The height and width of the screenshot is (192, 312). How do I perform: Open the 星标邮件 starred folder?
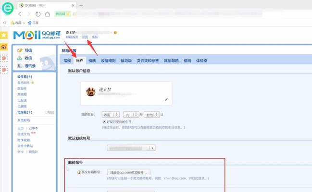click(24, 83)
